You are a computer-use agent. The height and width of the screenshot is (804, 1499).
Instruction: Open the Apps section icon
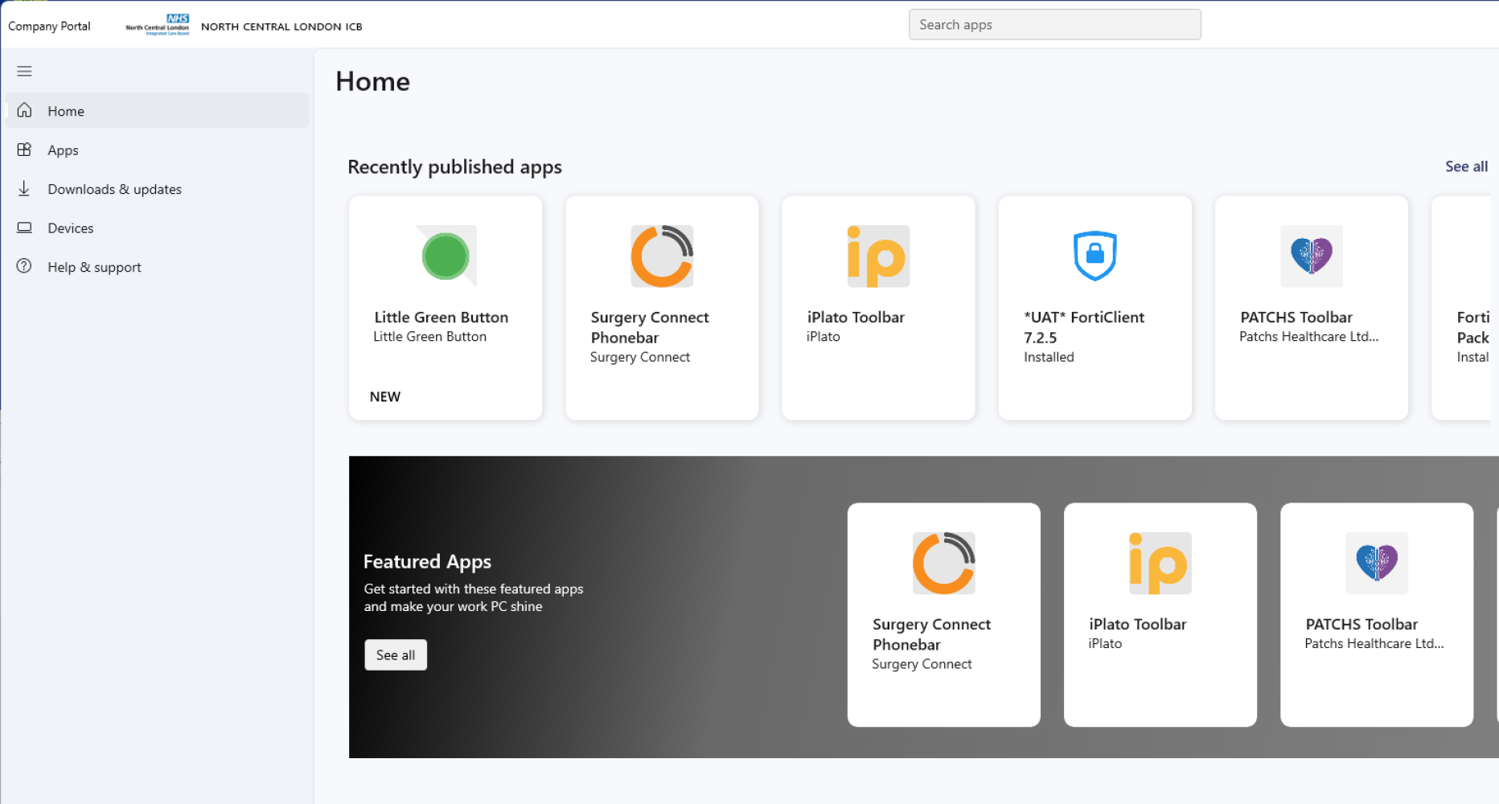(x=25, y=150)
